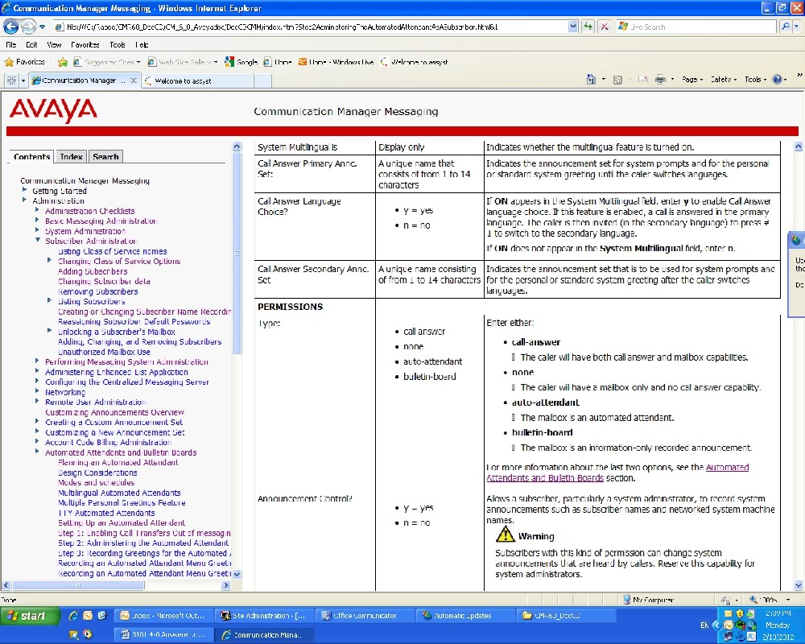
Task: Open Customizing Announcements Overview topic
Action: tap(114, 412)
